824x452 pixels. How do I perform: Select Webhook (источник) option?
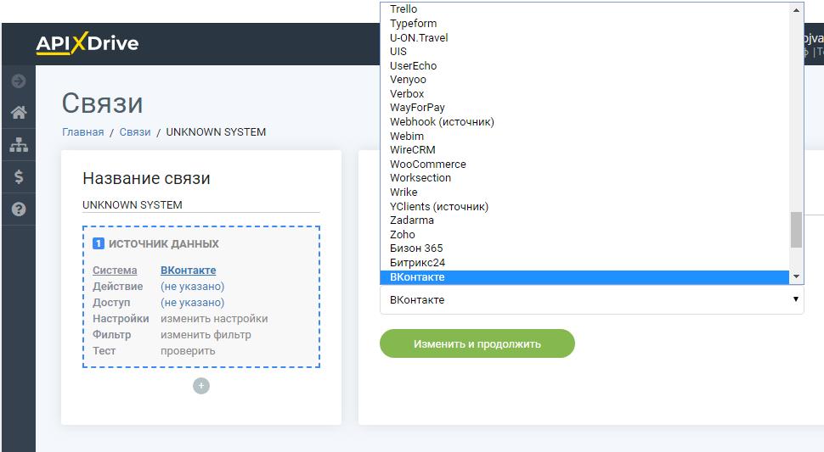(584, 121)
